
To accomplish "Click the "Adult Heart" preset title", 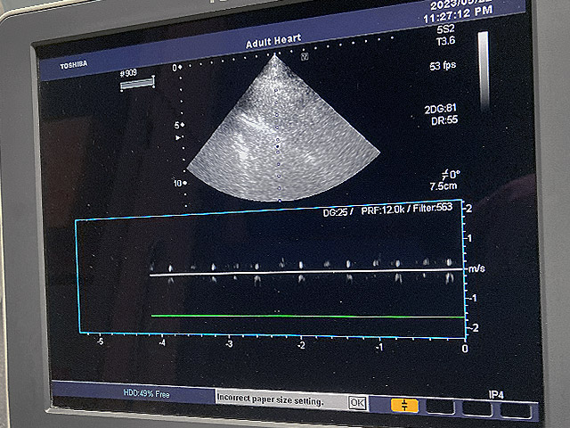I will (273, 41).
